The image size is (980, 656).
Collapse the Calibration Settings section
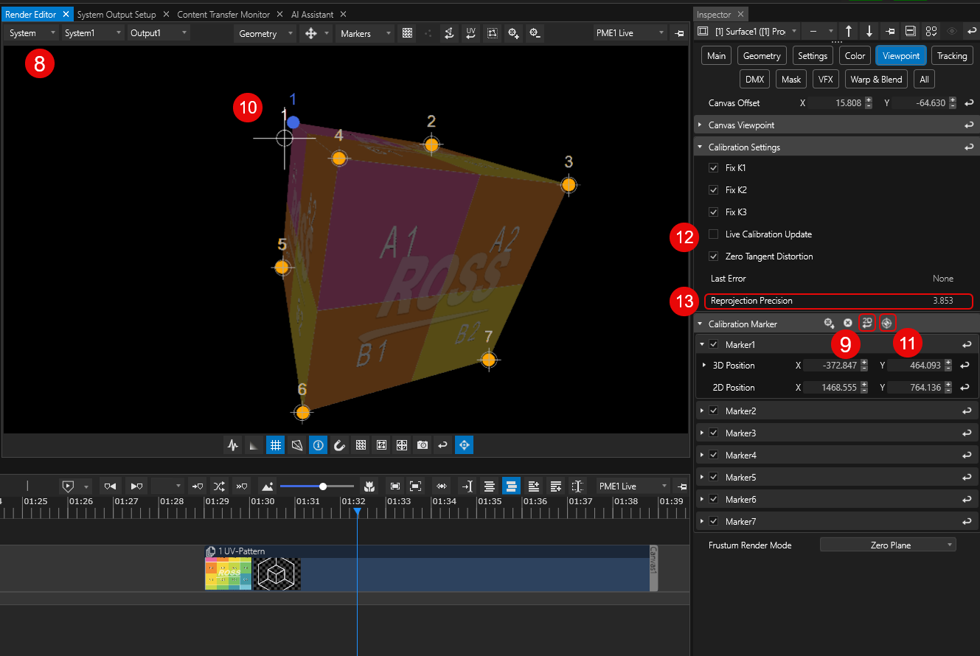pyautogui.click(x=700, y=147)
